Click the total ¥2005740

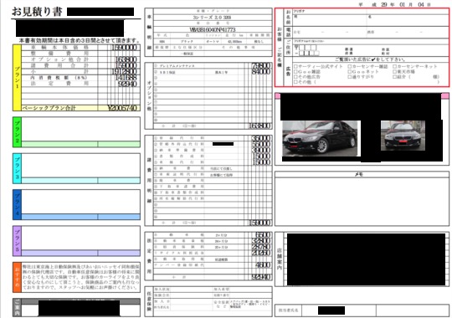[x=122, y=108]
